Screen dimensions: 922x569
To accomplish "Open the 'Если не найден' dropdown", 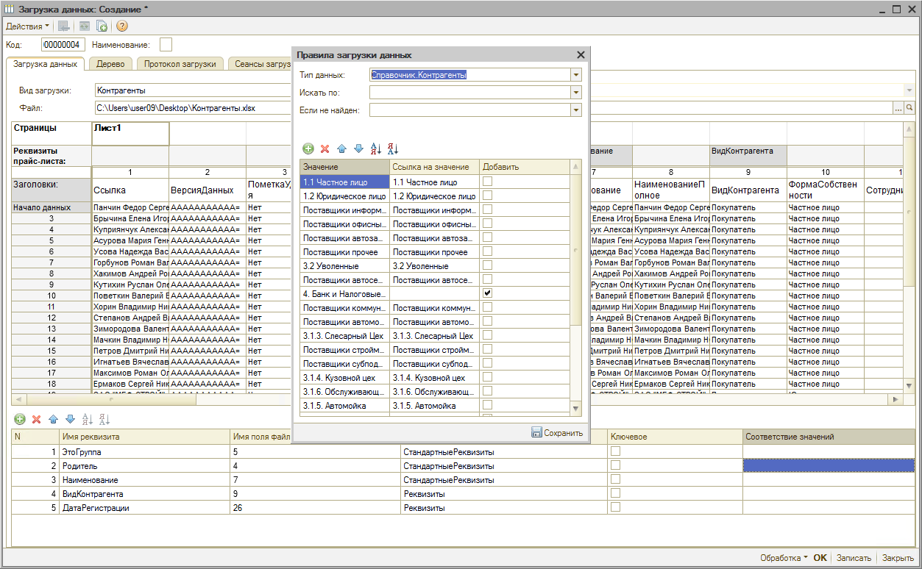I will click(575, 110).
